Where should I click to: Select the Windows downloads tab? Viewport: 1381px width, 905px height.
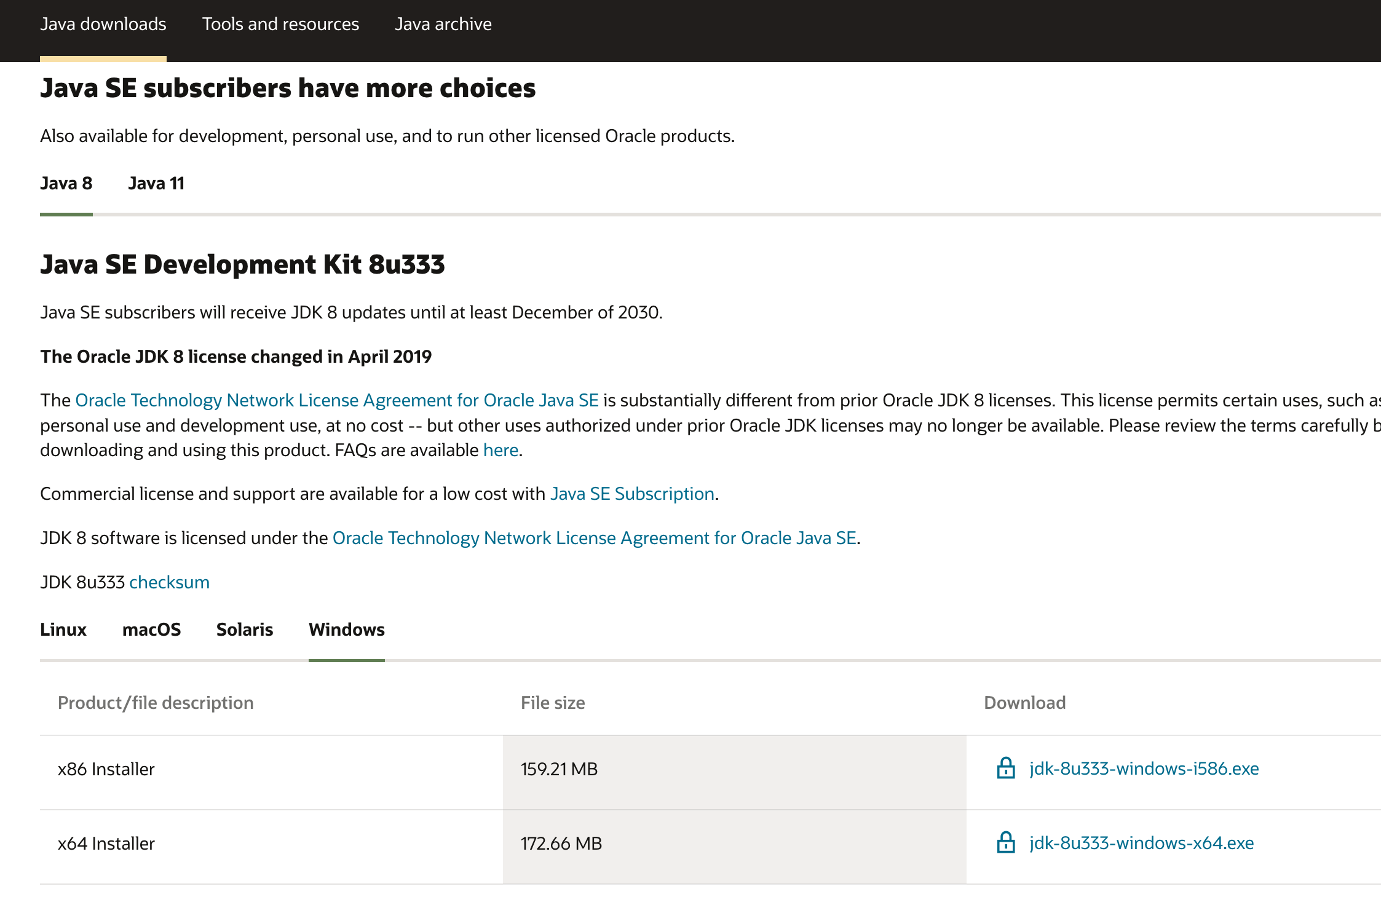coord(347,630)
